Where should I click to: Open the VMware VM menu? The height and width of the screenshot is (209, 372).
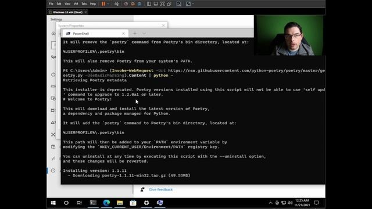point(76,4)
